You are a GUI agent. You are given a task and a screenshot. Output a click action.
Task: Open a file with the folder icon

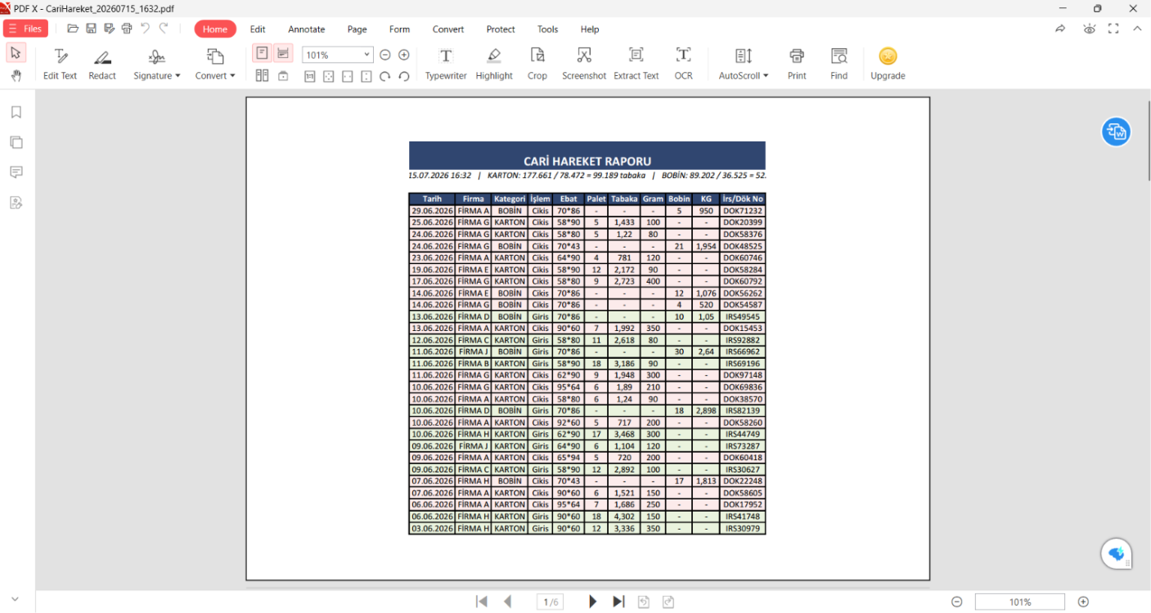(73, 29)
